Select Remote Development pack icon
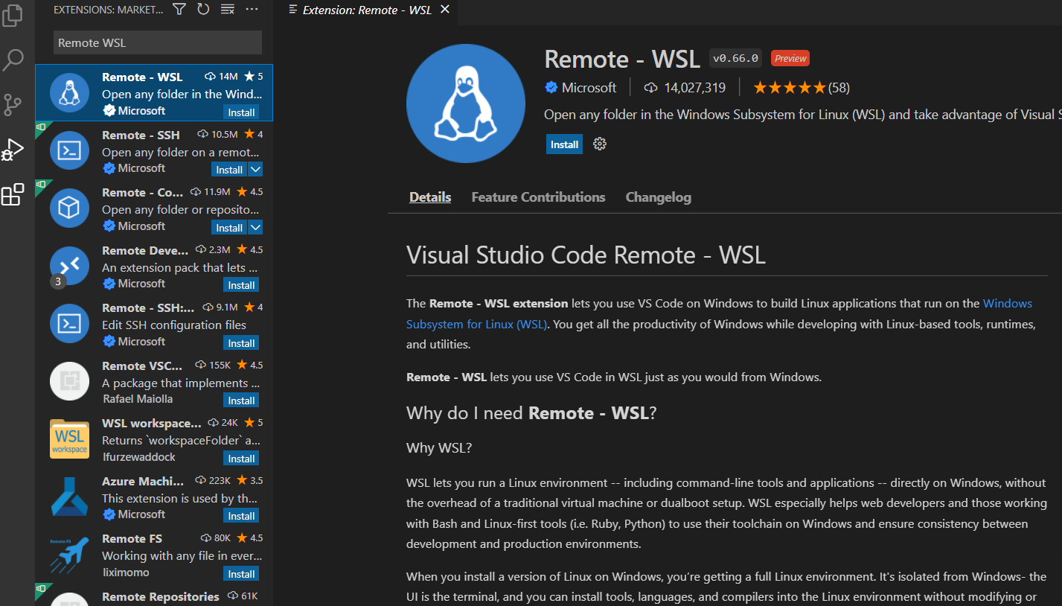The height and width of the screenshot is (606, 1062). pyautogui.click(x=69, y=267)
